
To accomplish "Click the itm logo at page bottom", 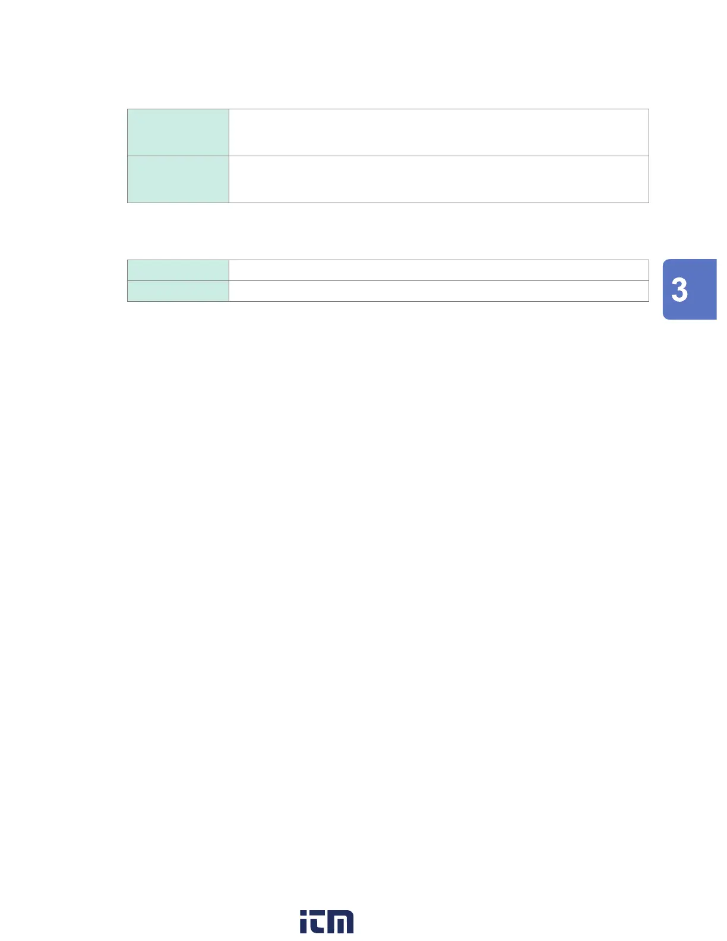I will click(x=327, y=921).
